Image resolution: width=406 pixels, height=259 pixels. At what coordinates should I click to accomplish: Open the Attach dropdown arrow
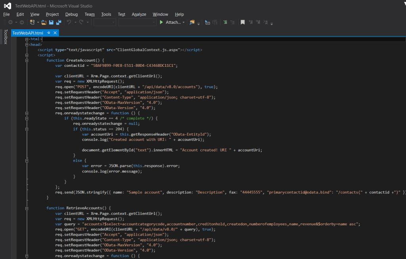tap(184, 23)
